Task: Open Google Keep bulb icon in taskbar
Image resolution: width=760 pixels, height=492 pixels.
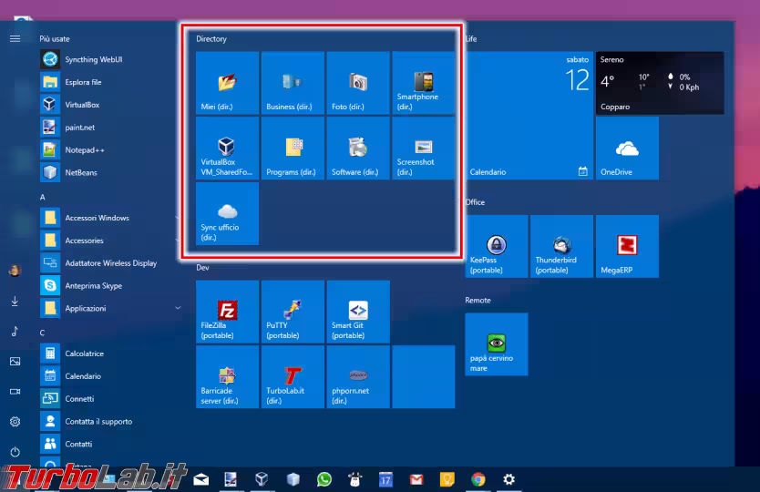Action: pyautogui.click(x=447, y=480)
